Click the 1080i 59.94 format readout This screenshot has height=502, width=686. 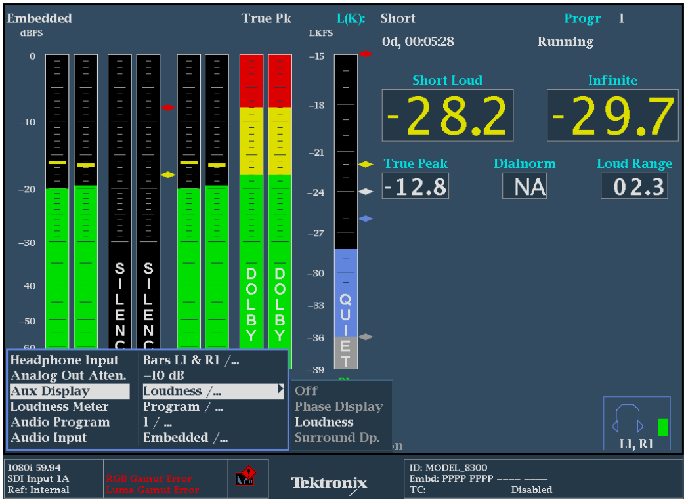[34, 467]
